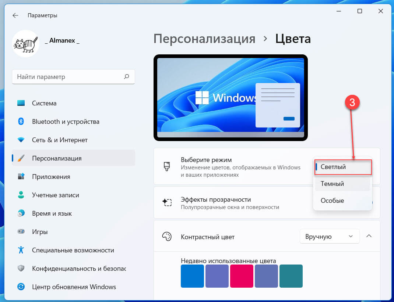Open Bluetooth и устройства category
Image resolution: width=394 pixels, height=302 pixels.
coord(73,122)
